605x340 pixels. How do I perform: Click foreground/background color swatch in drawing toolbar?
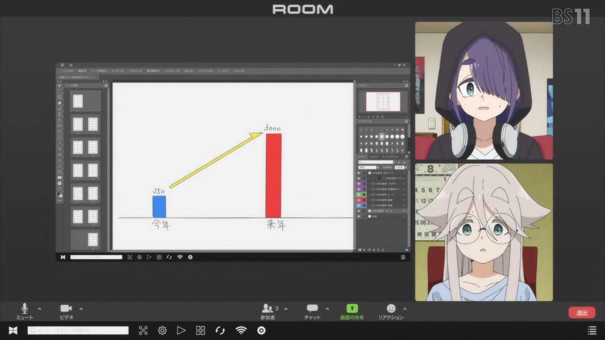point(60,195)
